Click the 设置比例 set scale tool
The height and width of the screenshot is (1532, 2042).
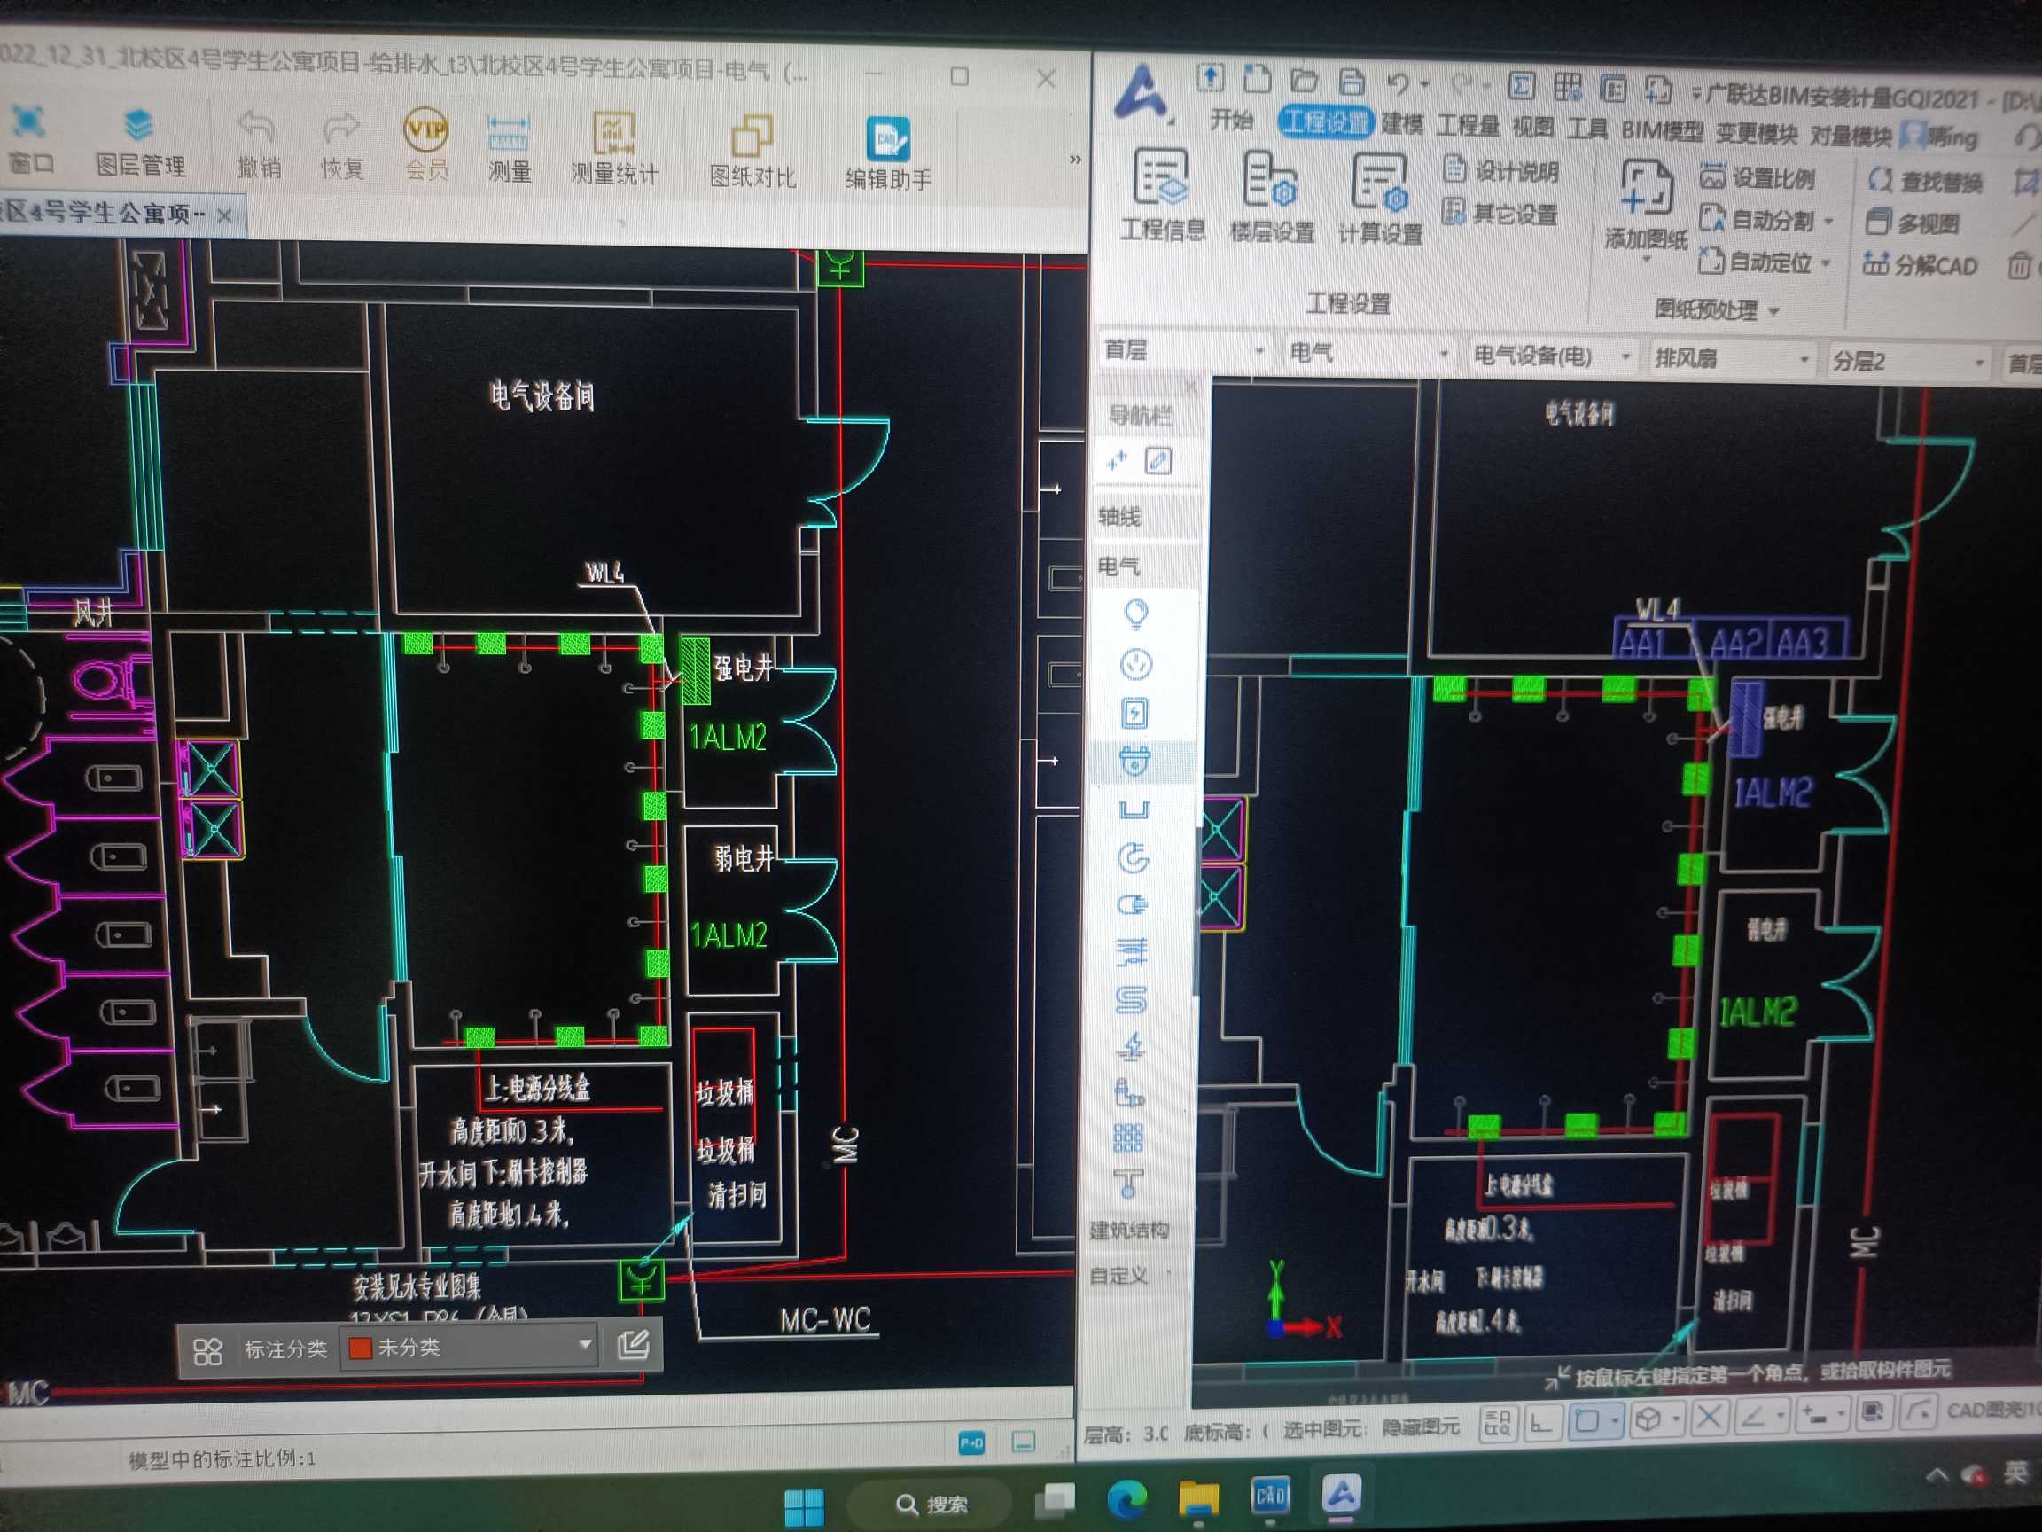pyautogui.click(x=1758, y=176)
